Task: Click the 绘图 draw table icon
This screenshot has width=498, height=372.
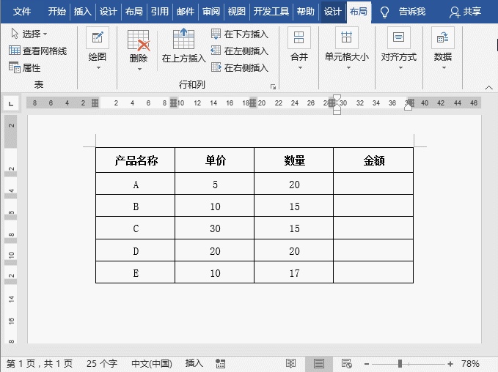Action: [98, 38]
